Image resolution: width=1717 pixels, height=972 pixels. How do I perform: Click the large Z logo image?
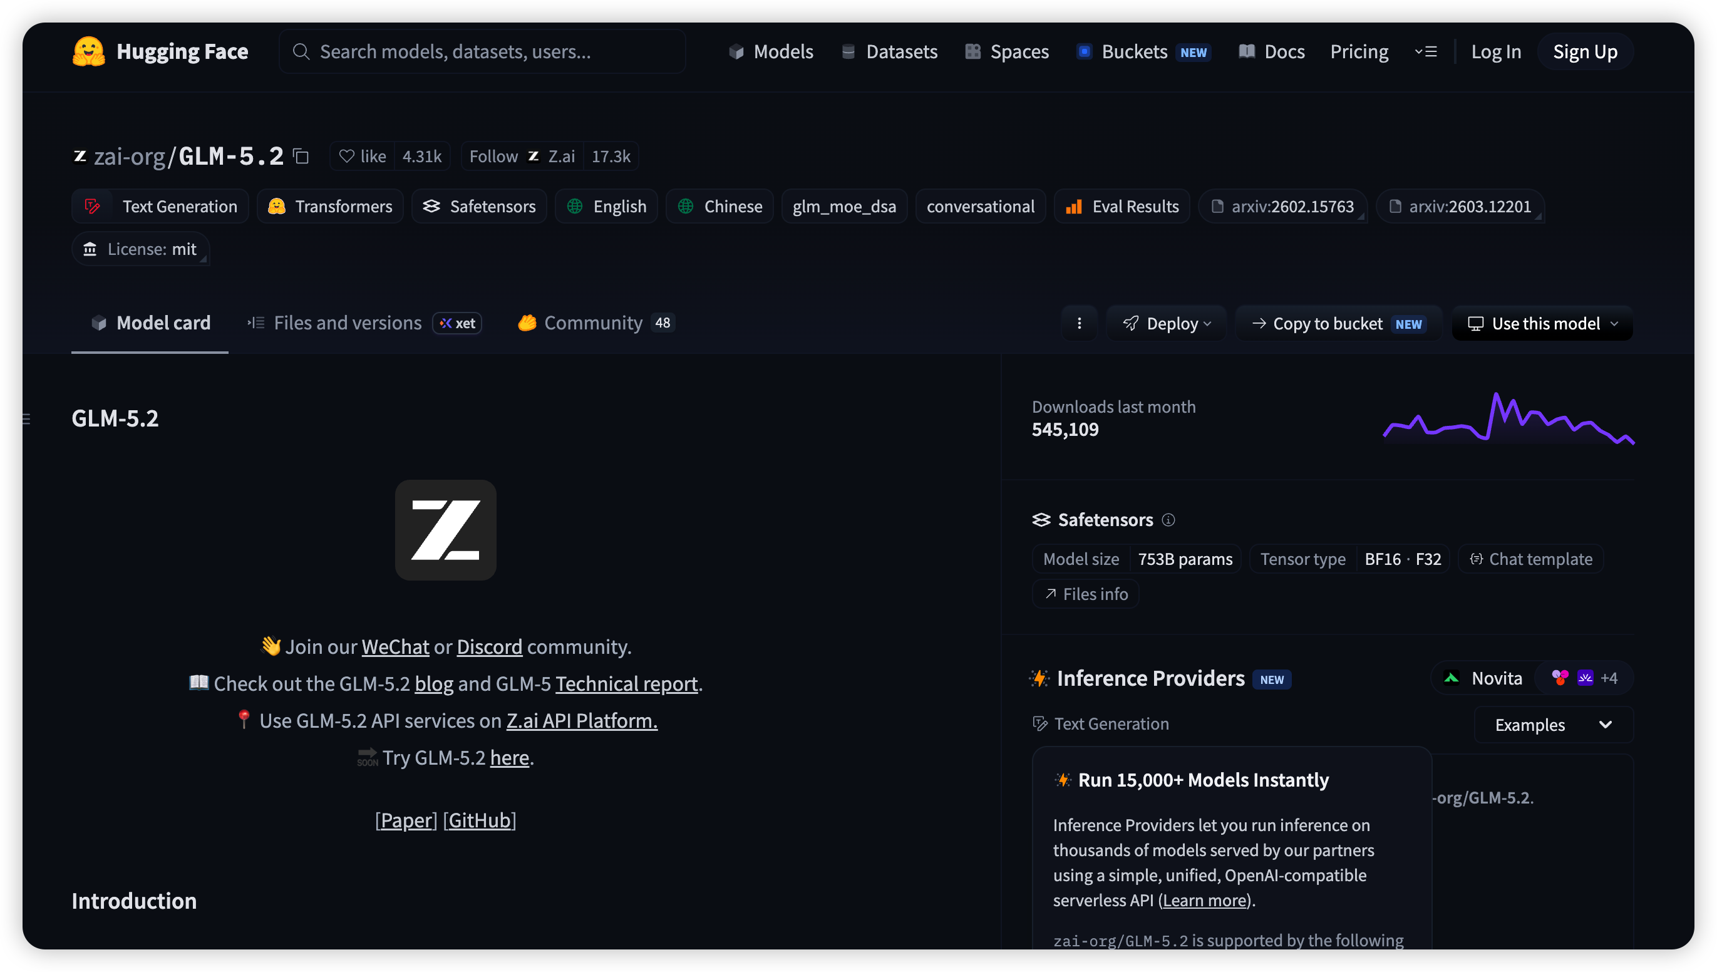click(445, 529)
